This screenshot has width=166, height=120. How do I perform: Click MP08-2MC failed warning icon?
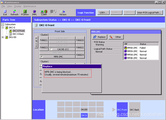coord(125,48)
